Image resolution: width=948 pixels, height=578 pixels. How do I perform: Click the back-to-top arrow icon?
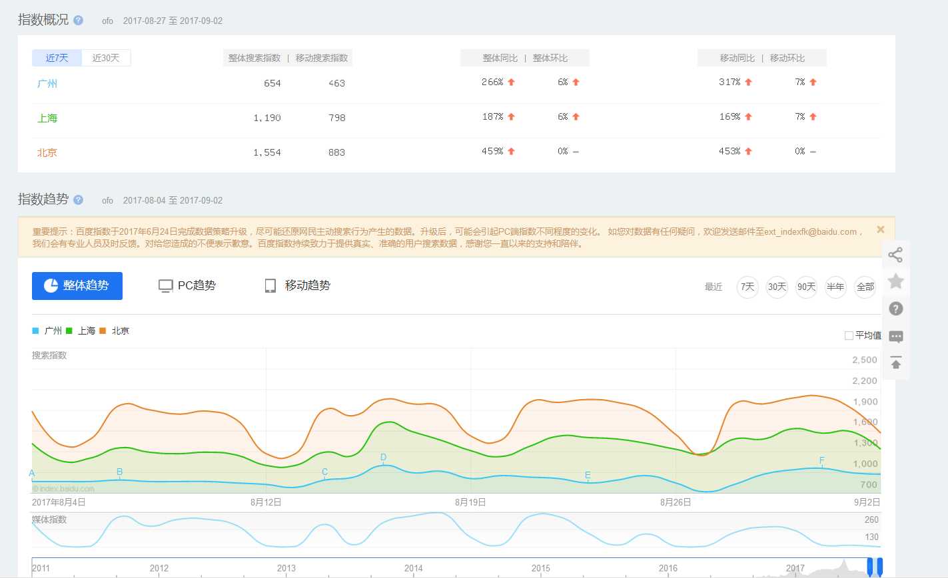pyautogui.click(x=895, y=362)
